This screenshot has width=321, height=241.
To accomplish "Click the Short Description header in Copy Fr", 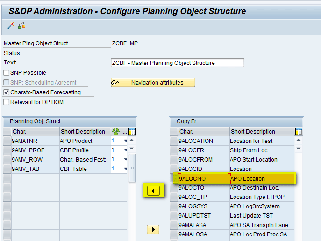I will click(x=253, y=132).
